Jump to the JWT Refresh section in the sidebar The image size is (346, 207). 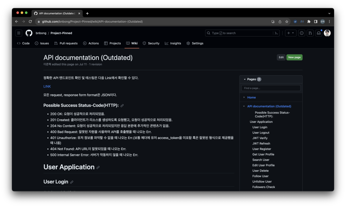click(261, 144)
